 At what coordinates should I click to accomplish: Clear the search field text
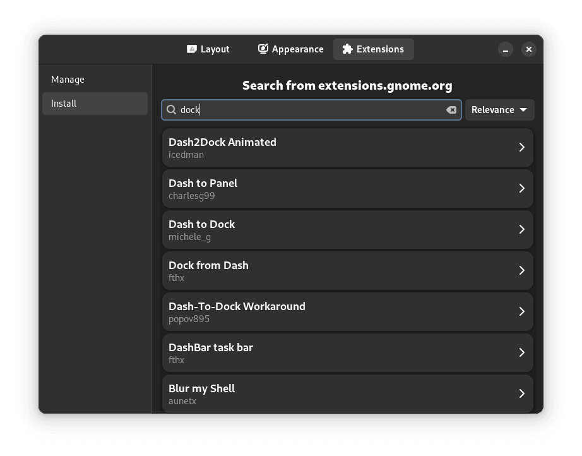tap(451, 110)
